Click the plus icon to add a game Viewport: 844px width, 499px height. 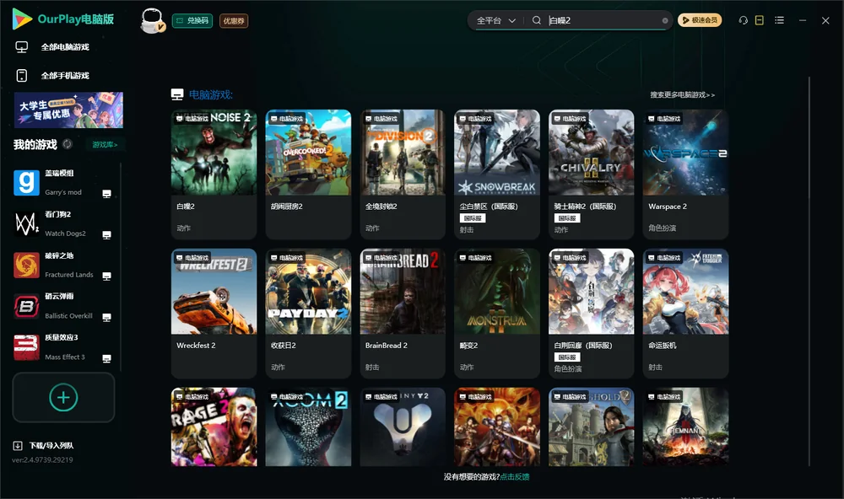[x=63, y=397]
